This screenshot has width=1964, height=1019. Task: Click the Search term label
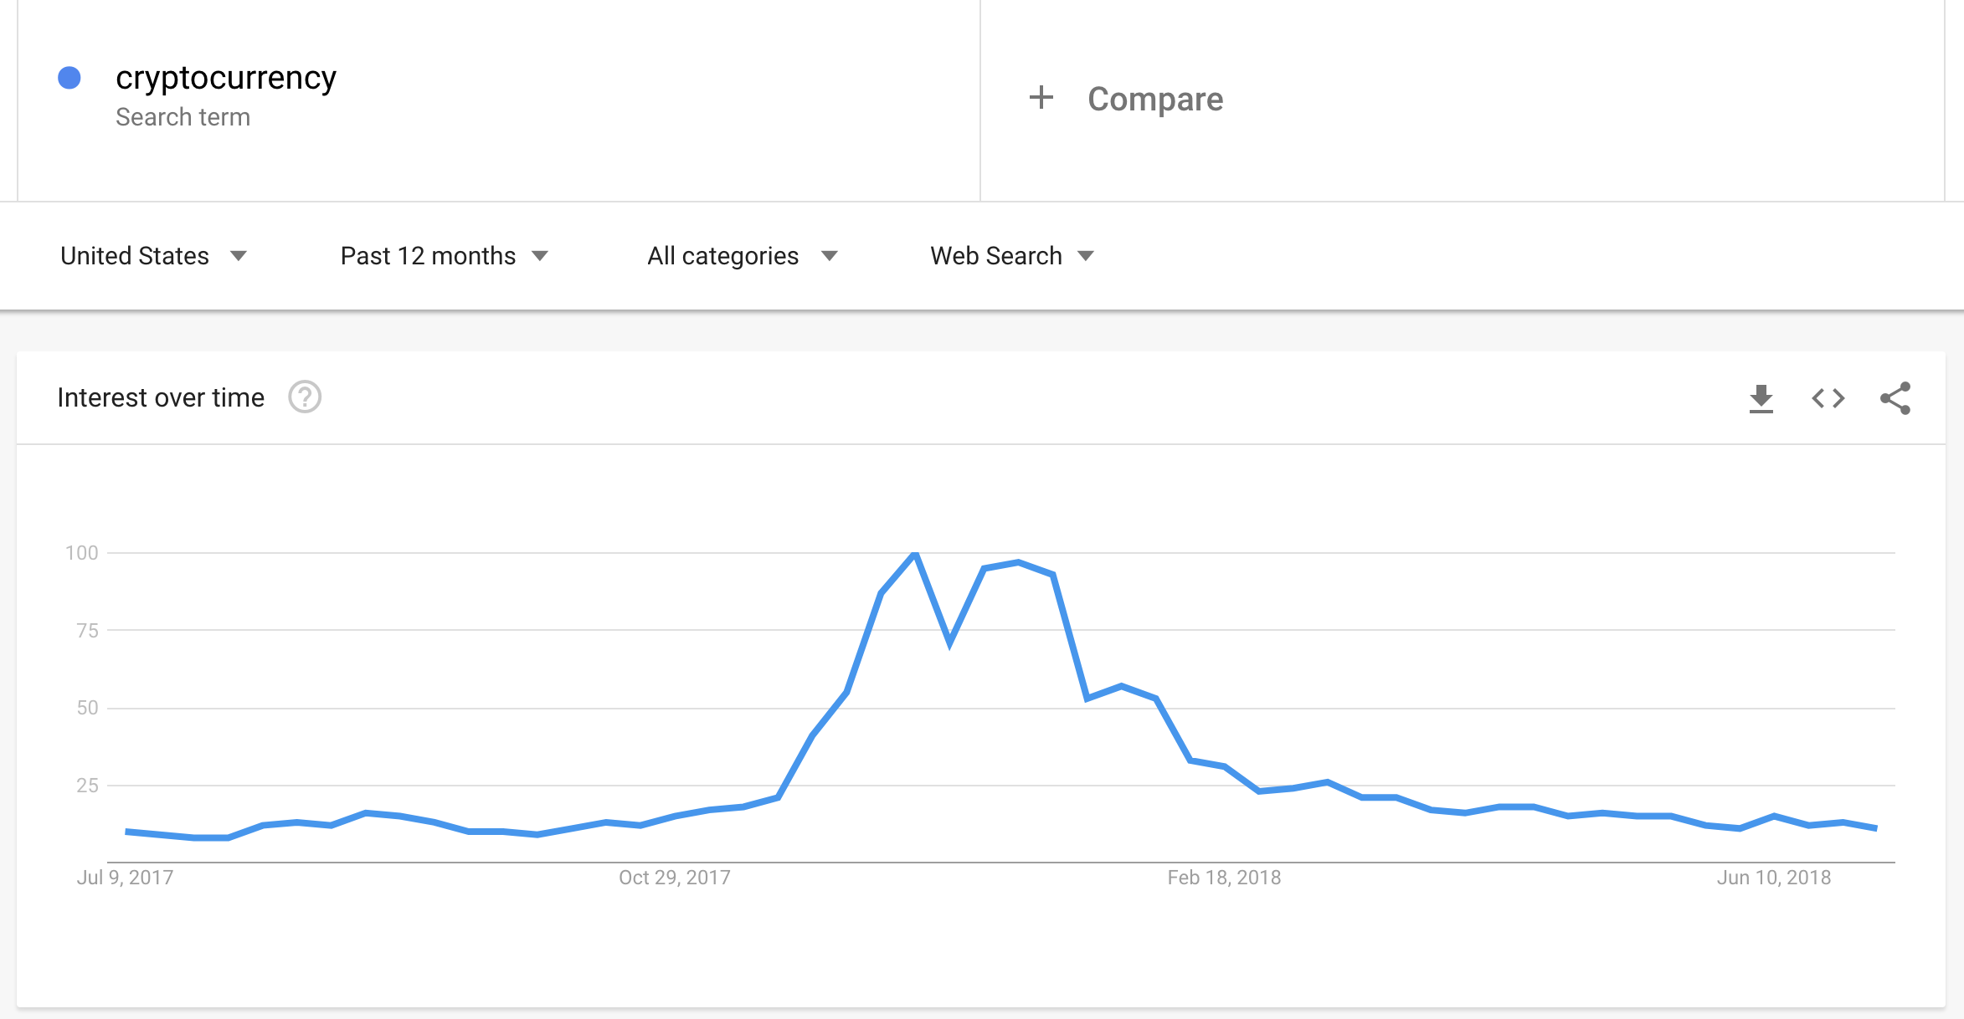pyautogui.click(x=183, y=117)
